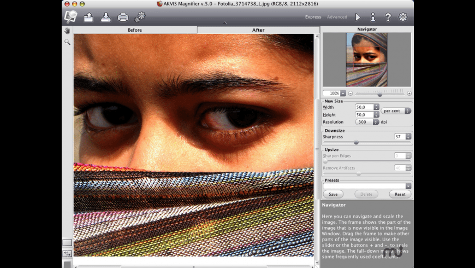The image size is (475, 268).
Task: Click the Save preset button
Action: tap(333, 194)
